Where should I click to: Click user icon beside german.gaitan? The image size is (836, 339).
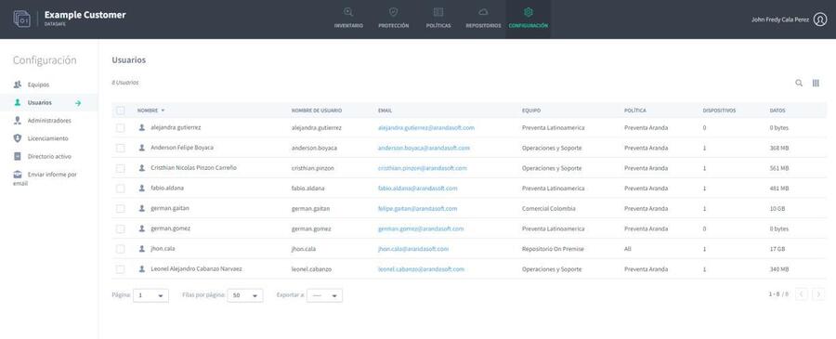coord(142,208)
